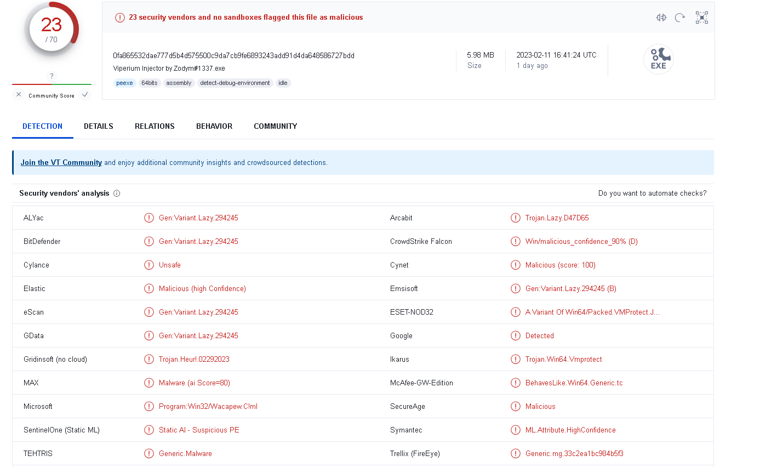
Task: Select the file SHA-256 hash text
Action: [233, 55]
